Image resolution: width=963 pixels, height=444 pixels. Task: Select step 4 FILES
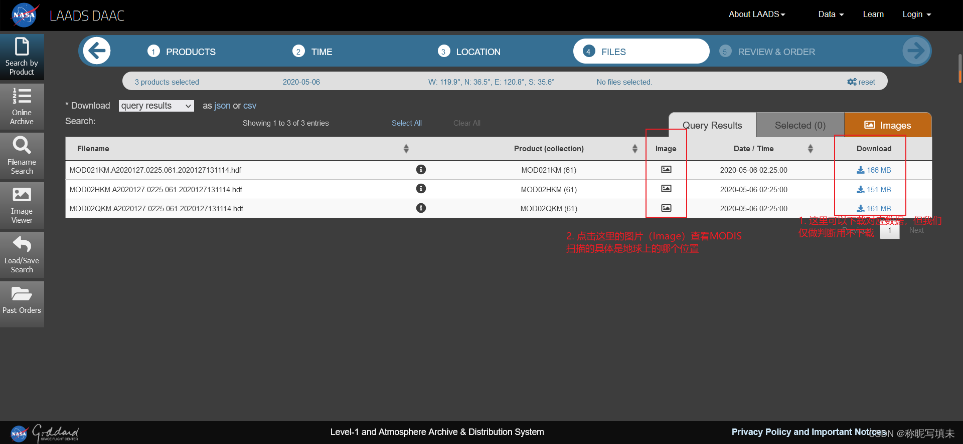[641, 51]
